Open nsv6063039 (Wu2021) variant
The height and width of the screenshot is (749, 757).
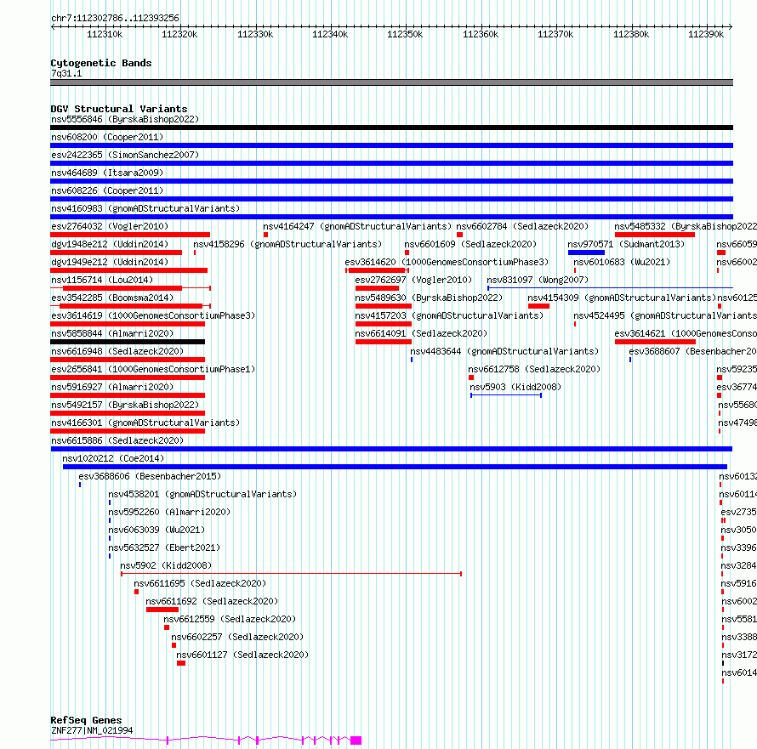(157, 530)
